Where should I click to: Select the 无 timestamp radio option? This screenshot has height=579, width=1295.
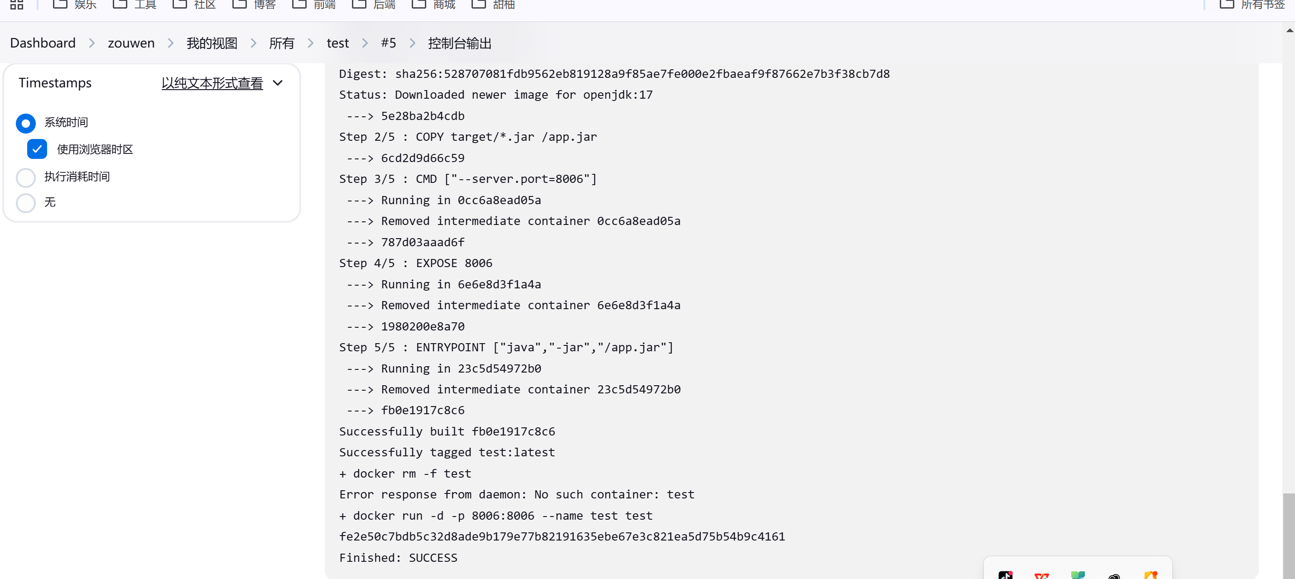26,203
